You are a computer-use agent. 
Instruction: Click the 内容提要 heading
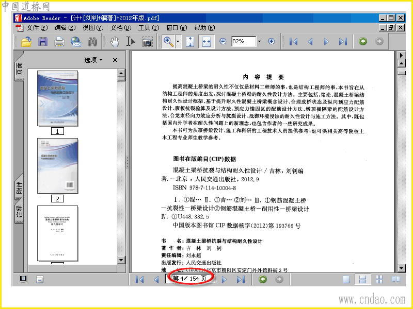coord(263,77)
